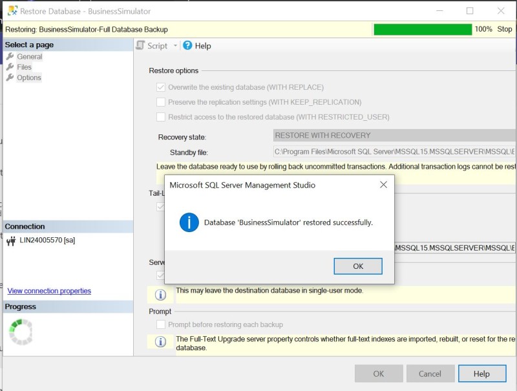Click the LIN24005570 [sa] connection text
Image resolution: width=517 pixels, height=391 pixels.
click(x=47, y=240)
